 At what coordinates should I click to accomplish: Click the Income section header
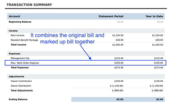(13, 31)
